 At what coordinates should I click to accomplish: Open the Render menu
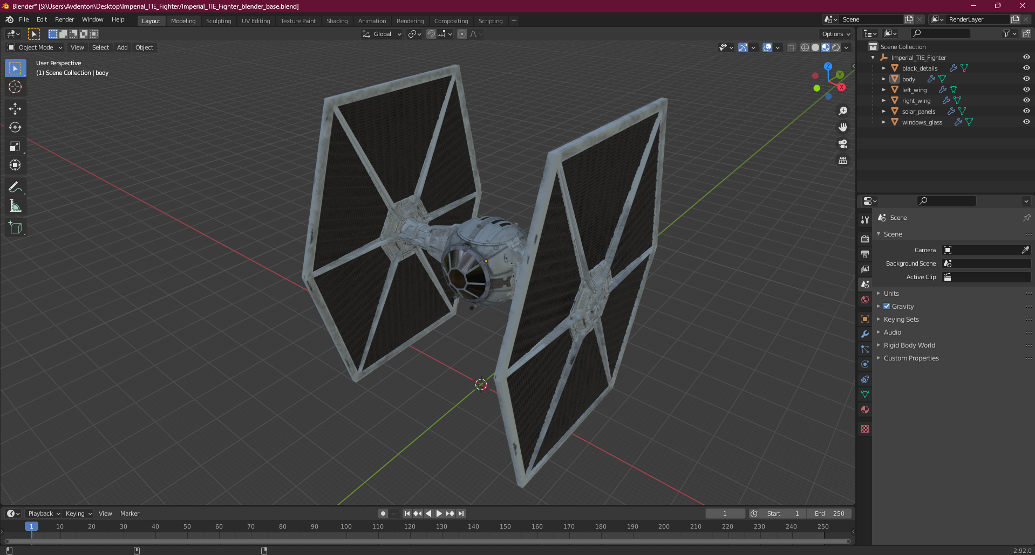pos(64,19)
